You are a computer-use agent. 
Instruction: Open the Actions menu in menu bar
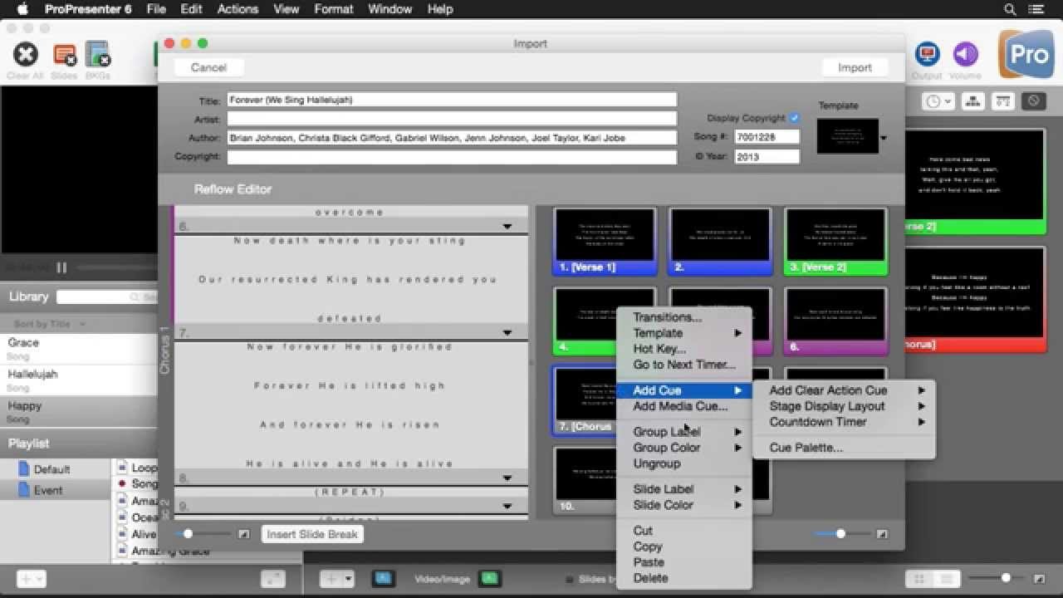click(x=238, y=9)
